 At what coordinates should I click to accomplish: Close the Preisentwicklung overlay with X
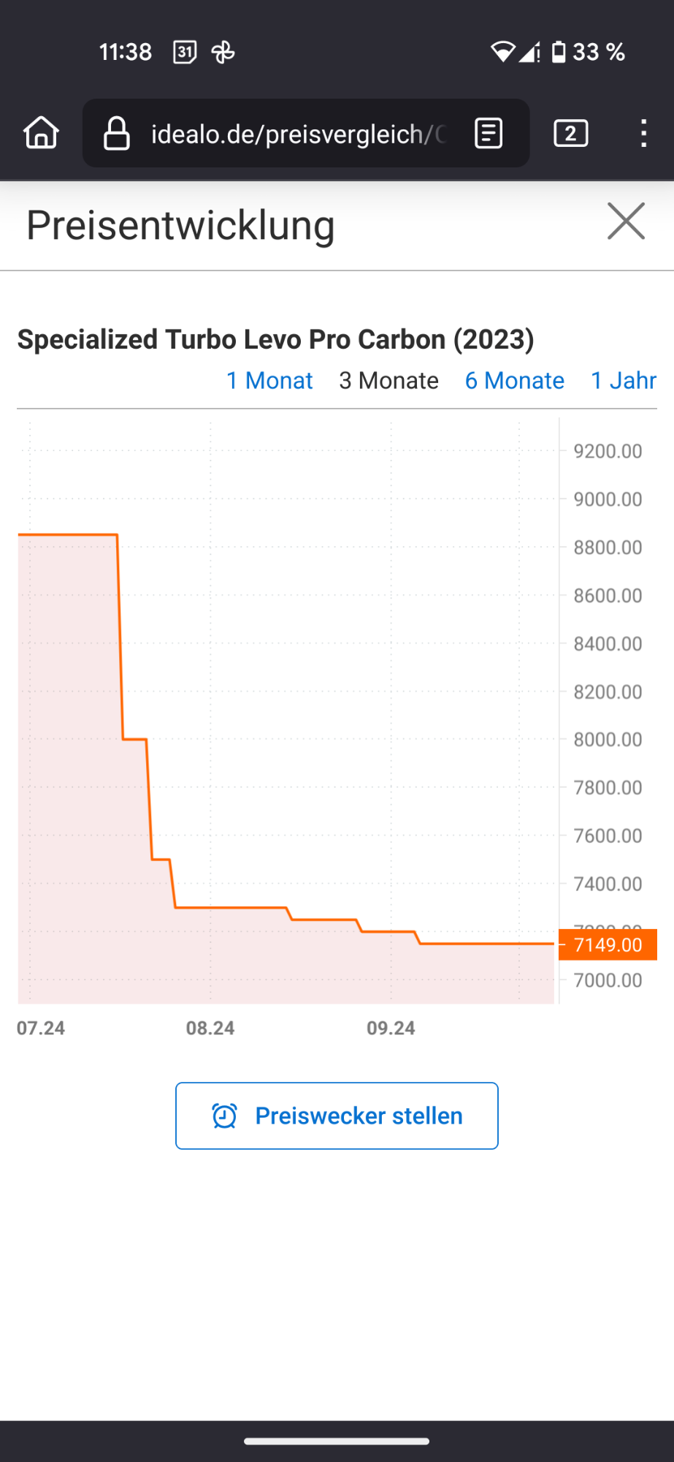pos(626,221)
